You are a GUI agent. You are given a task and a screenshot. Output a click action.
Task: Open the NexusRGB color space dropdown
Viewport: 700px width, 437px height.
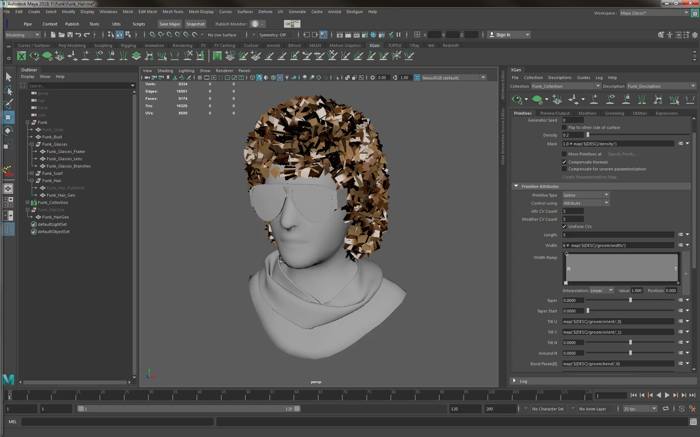coord(454,78)
